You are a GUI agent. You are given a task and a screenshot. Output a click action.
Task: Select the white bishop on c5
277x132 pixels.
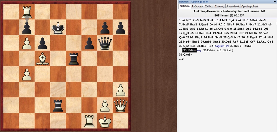tap(42, 59)
